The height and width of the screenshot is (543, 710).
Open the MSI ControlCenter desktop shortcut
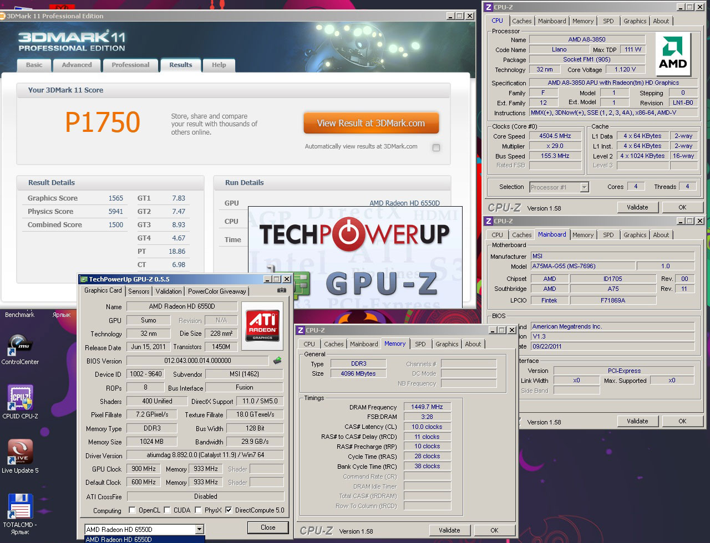coord(20,349)
